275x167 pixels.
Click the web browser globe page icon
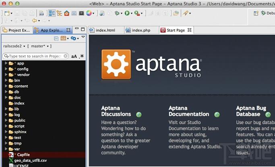point(102,13)
